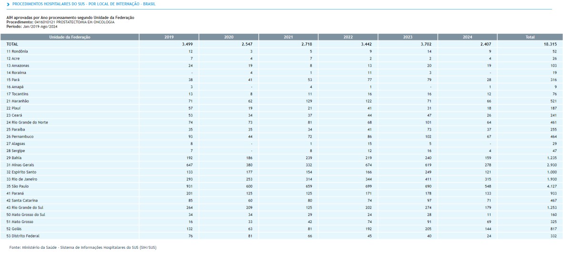Click the Total column header
563x255 pixels.
(530, 37)
